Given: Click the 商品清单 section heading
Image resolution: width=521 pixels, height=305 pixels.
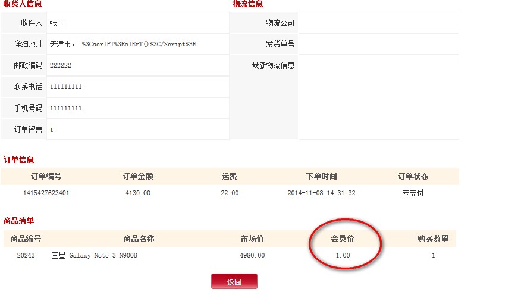Looking at the screenshot, I should [19, 221].
